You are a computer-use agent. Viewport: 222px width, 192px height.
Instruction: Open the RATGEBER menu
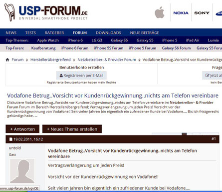click(x=54, y=32)
